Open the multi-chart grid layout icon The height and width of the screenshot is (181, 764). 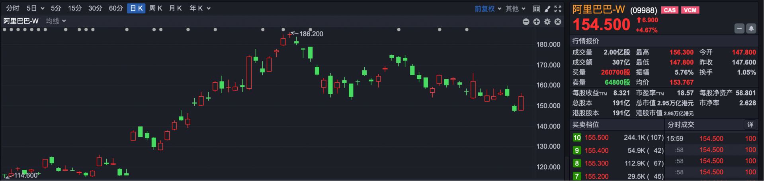537,9
